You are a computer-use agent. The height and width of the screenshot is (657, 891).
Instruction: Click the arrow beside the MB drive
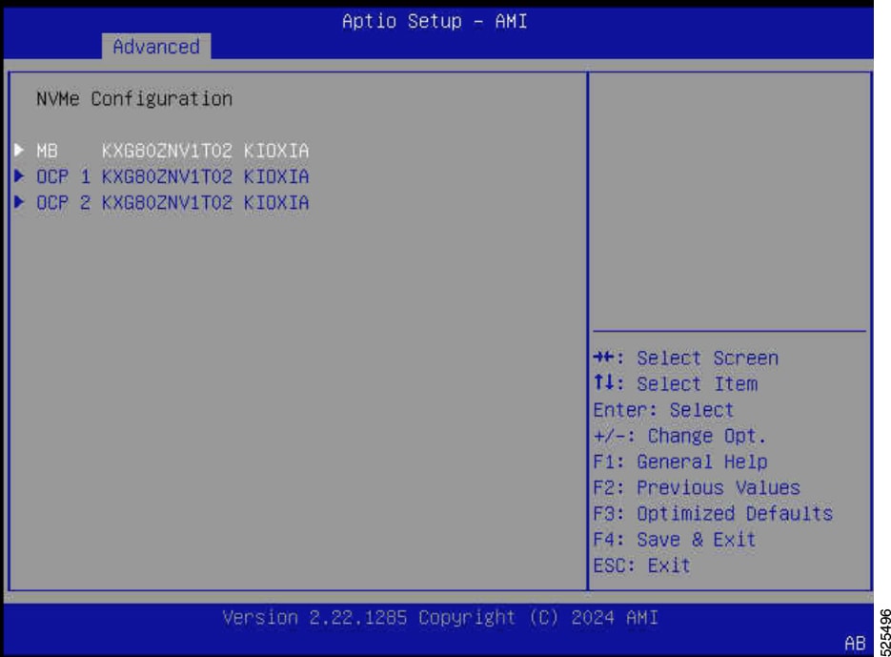click(19, 150)
